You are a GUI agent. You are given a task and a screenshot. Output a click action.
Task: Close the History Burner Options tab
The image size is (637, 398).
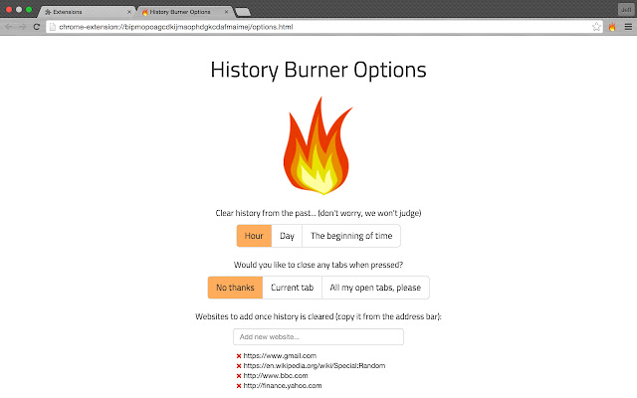tap(226, 12)
